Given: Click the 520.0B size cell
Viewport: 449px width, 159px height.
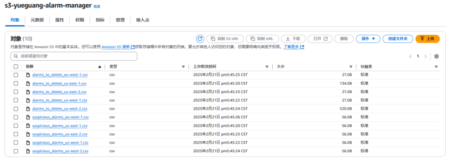Looking at the screenshot, I should tap(345, 109).
